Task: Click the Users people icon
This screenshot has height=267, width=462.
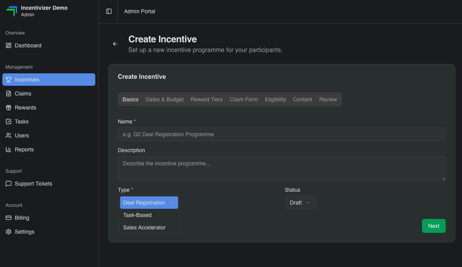Action: (9, 135)
